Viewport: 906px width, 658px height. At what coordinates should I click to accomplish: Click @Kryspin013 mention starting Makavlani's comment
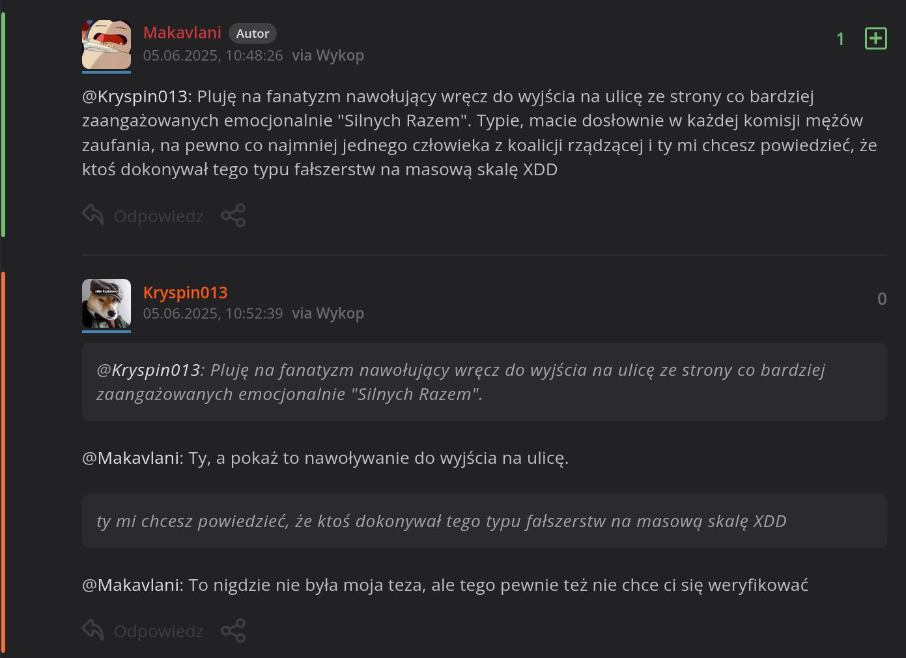coord(136,96)
